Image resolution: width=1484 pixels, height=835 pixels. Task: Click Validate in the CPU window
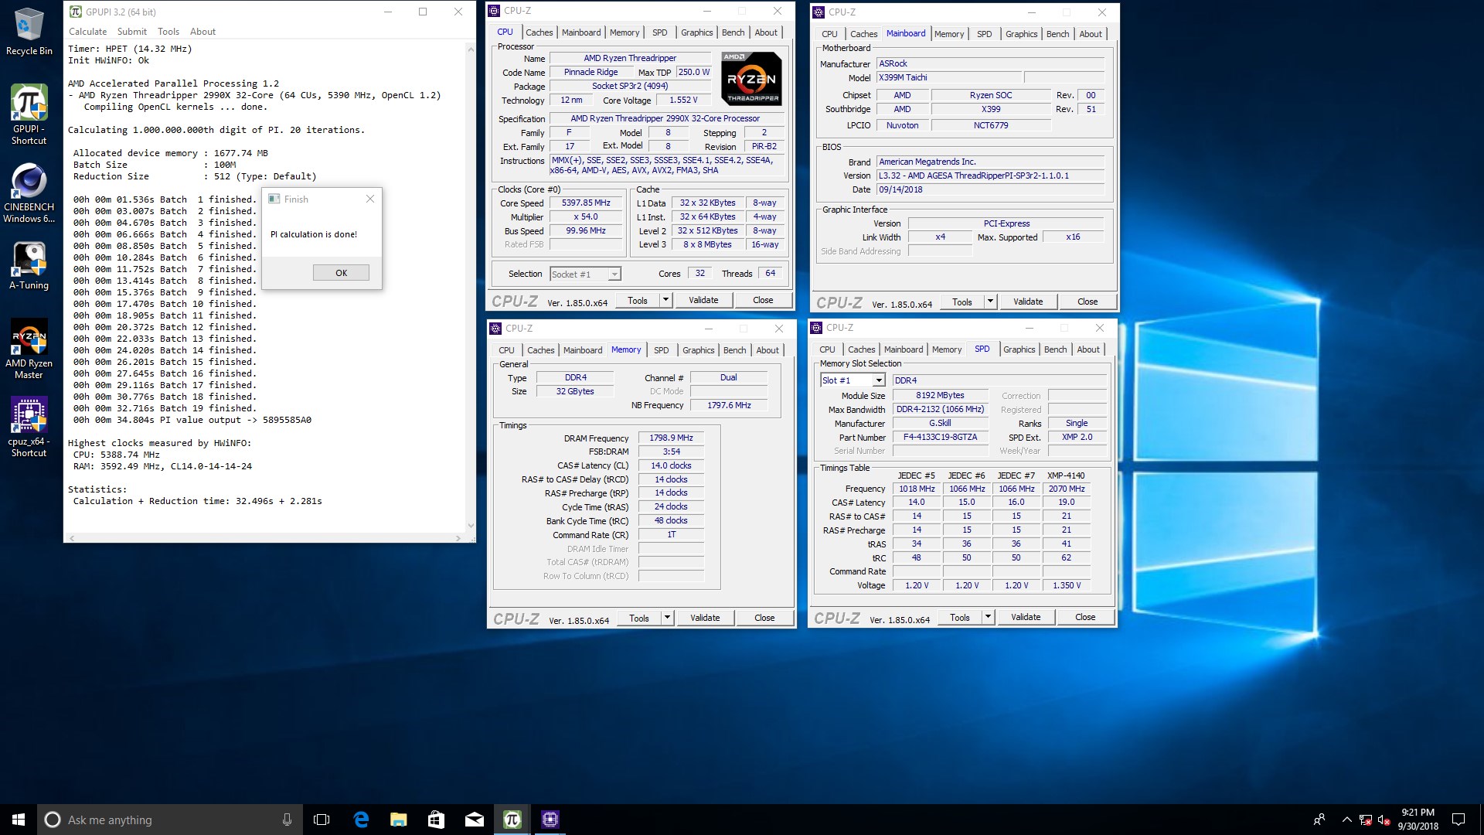coord(703,300)
